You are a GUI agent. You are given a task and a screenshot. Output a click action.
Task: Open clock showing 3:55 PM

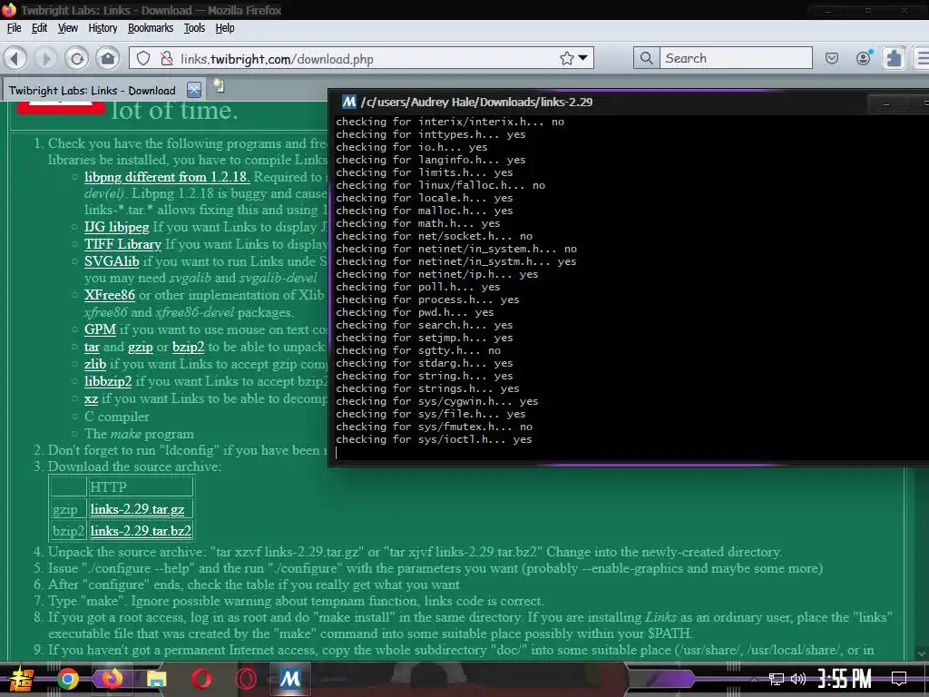click(x=845, y=679)
